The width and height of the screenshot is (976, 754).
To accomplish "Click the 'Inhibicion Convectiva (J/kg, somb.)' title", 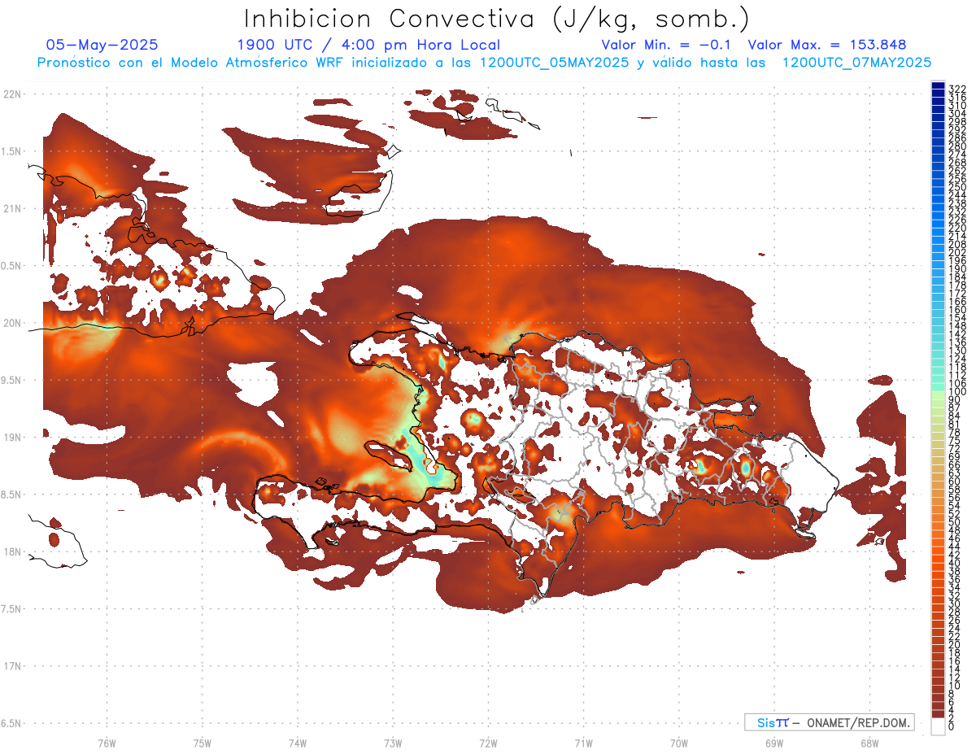I will click(x=496, y=19).
